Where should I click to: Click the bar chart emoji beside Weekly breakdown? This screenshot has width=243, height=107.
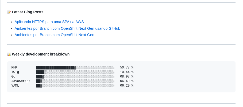point(9,54)
